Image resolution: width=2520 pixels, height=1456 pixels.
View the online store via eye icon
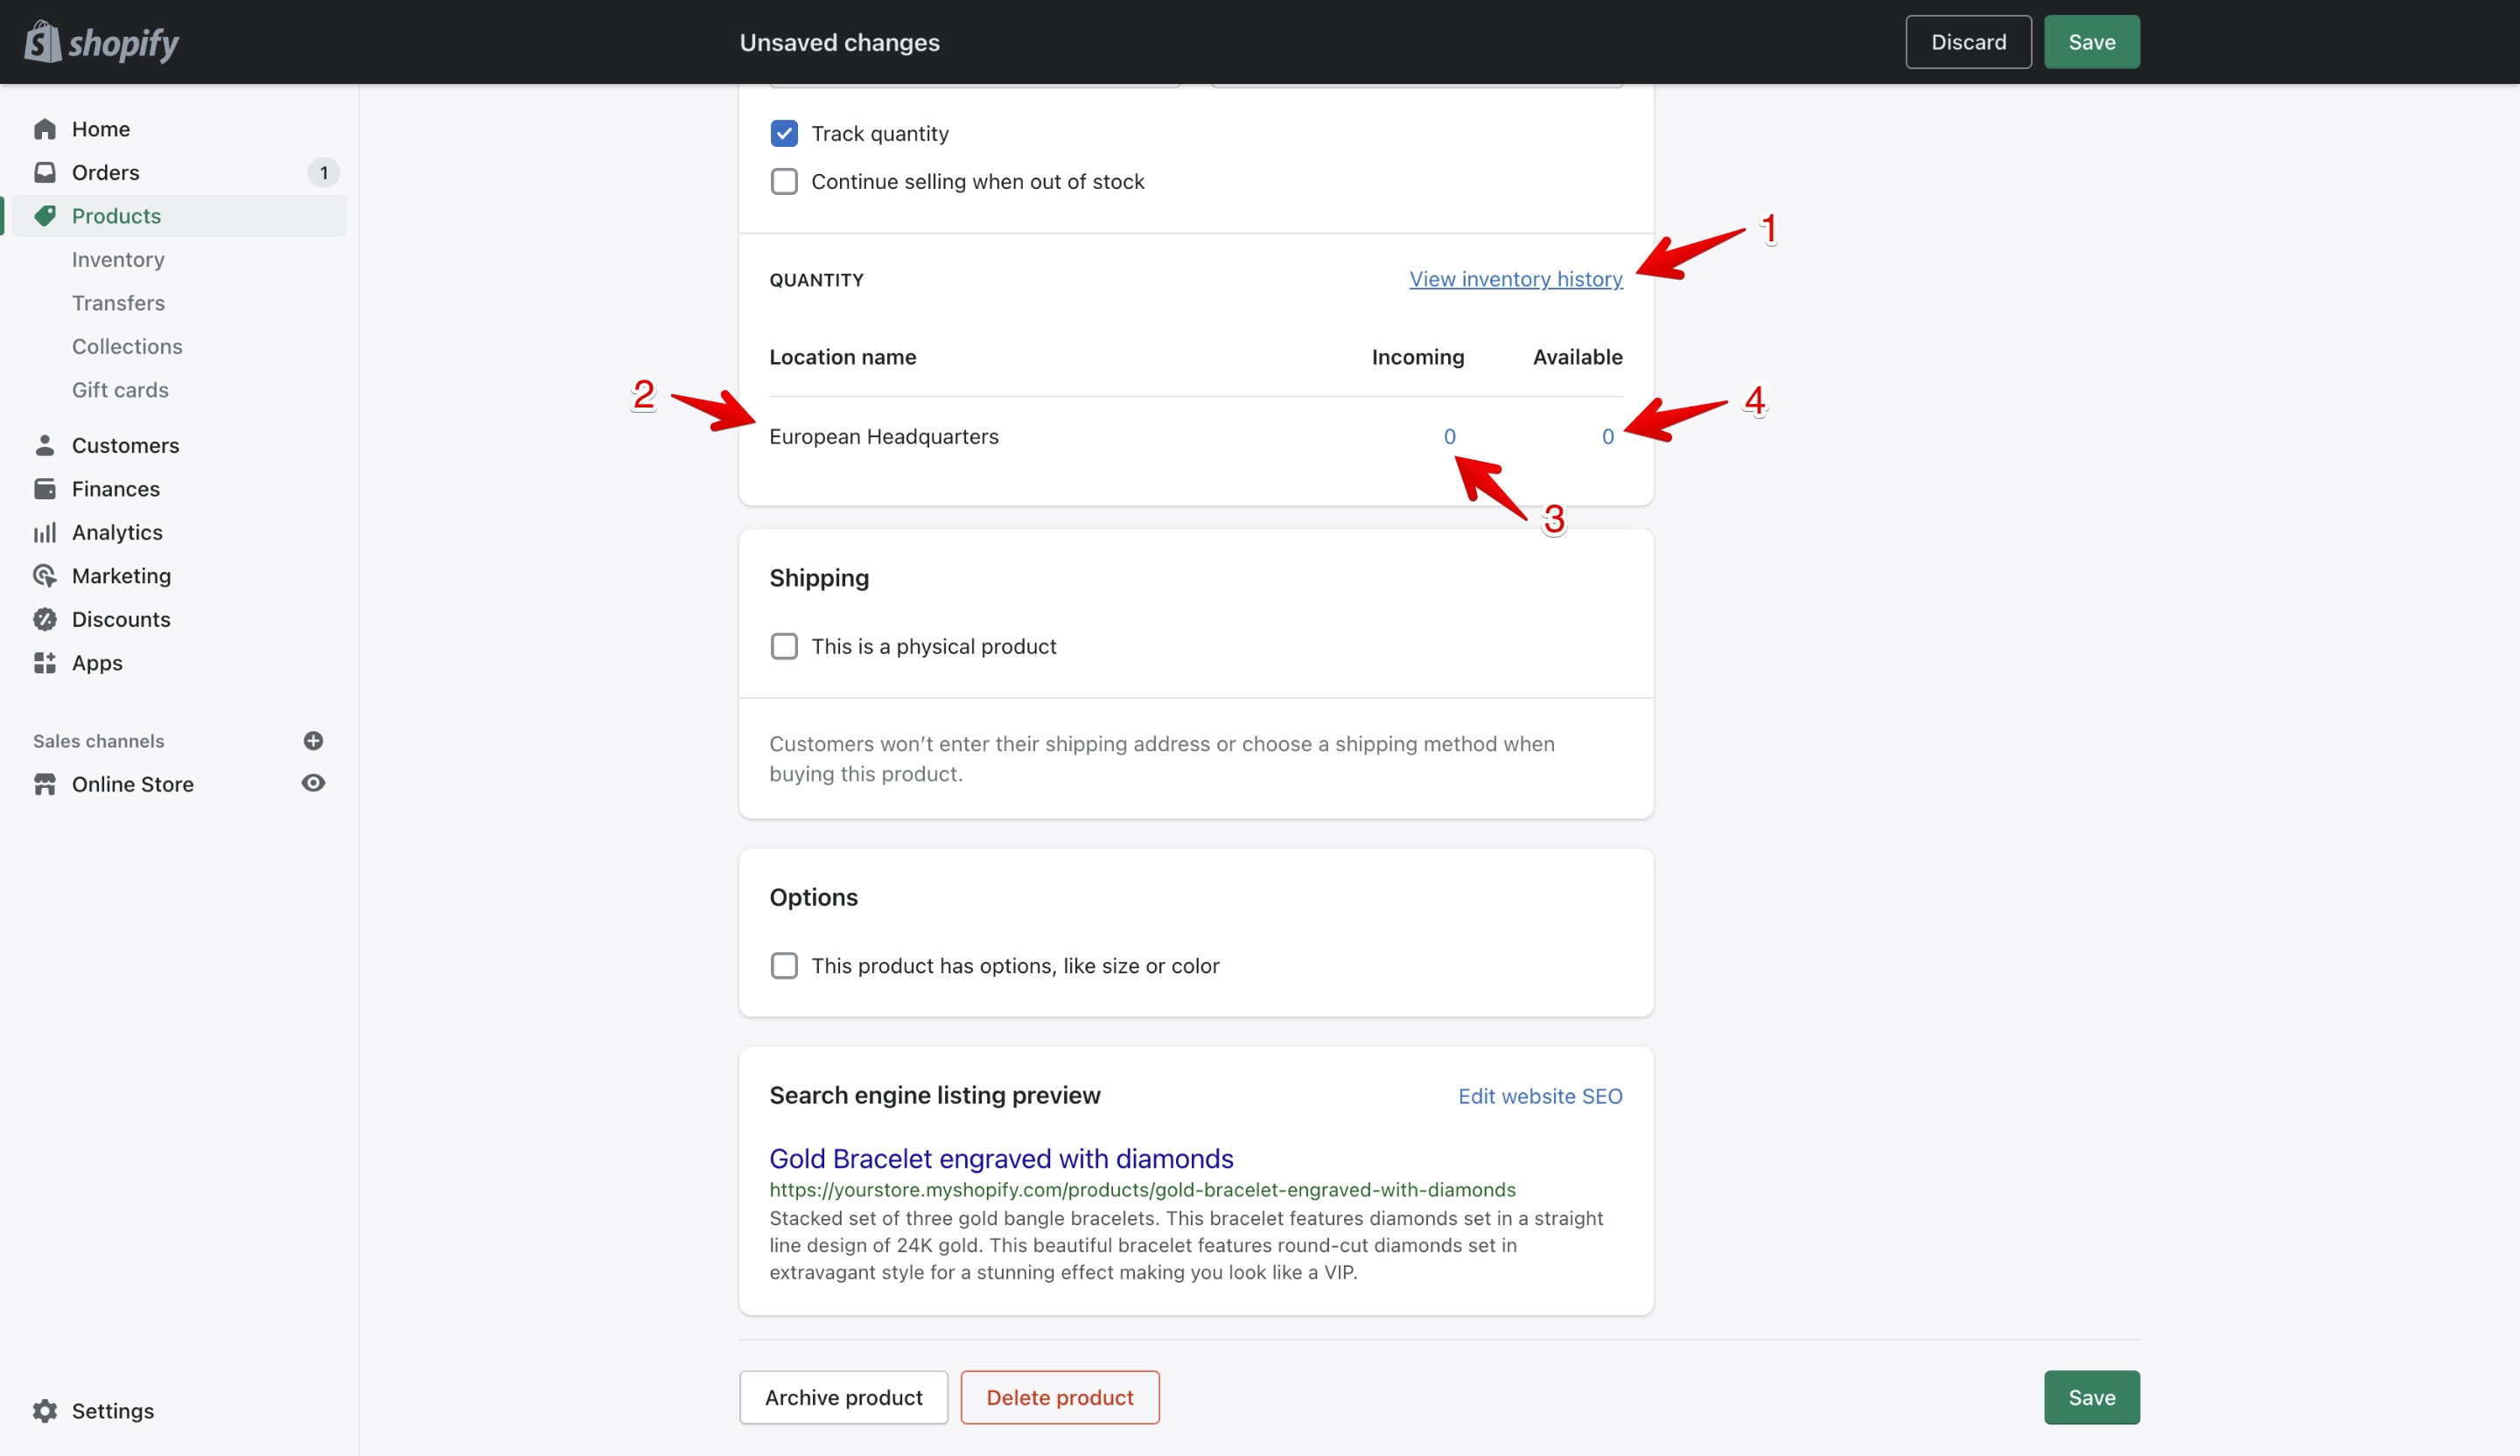coord(313,784)
